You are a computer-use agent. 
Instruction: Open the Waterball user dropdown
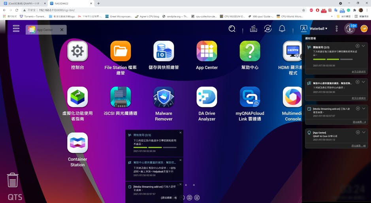tap(314, 28)
